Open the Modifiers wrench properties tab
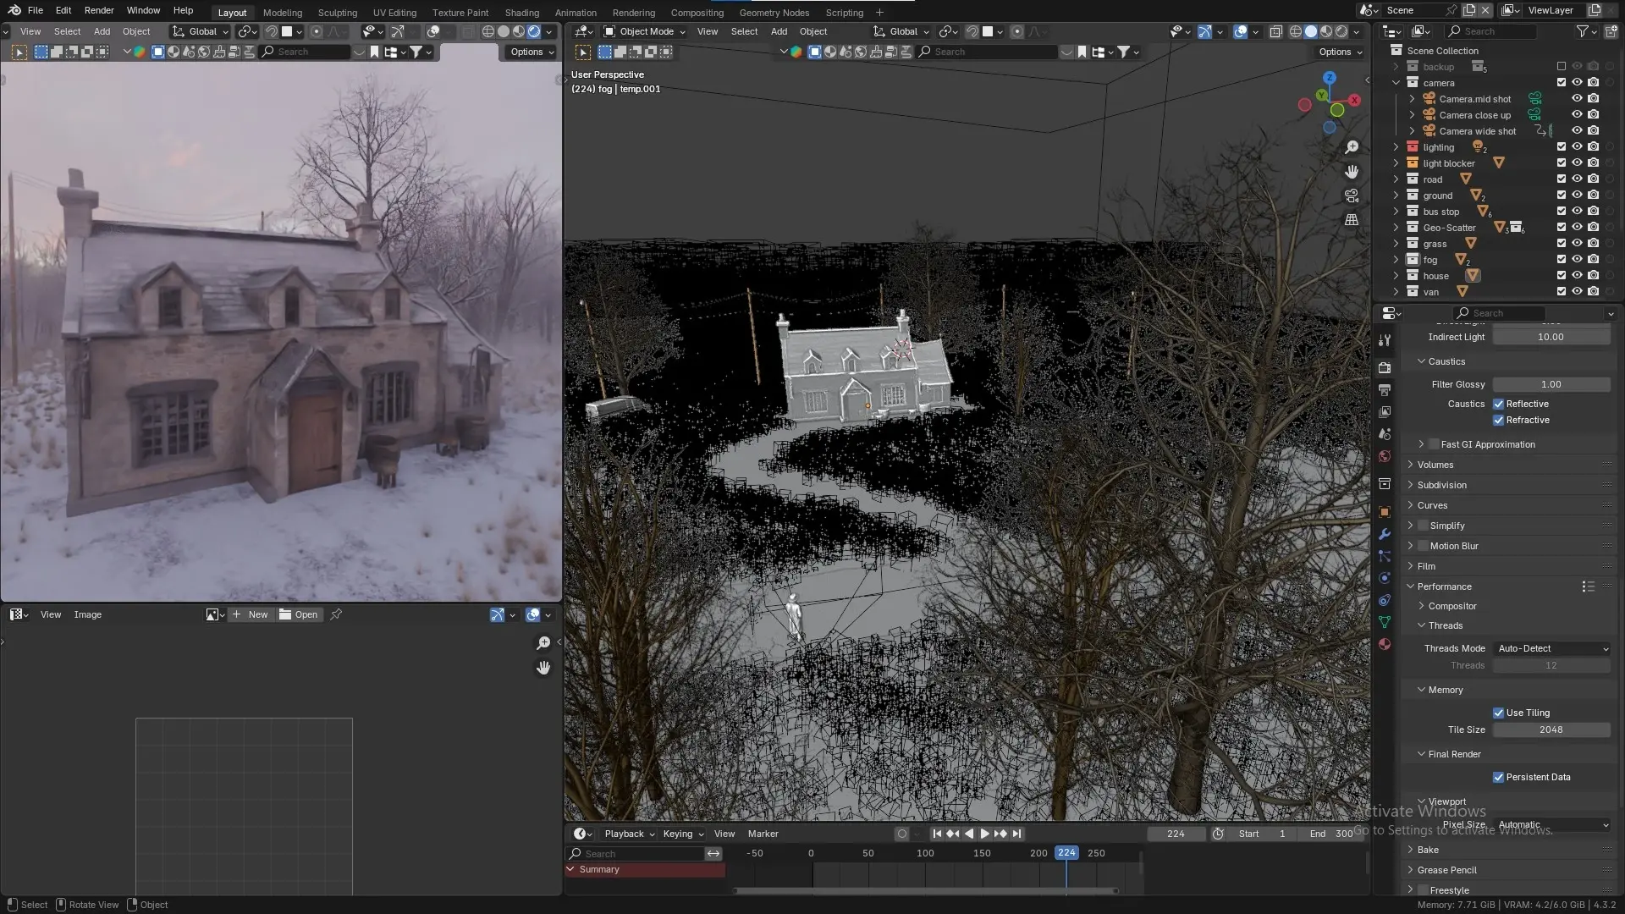The width and height of the screenshot is (1625, 914). pyautogui.click(x=1385, y=534)
